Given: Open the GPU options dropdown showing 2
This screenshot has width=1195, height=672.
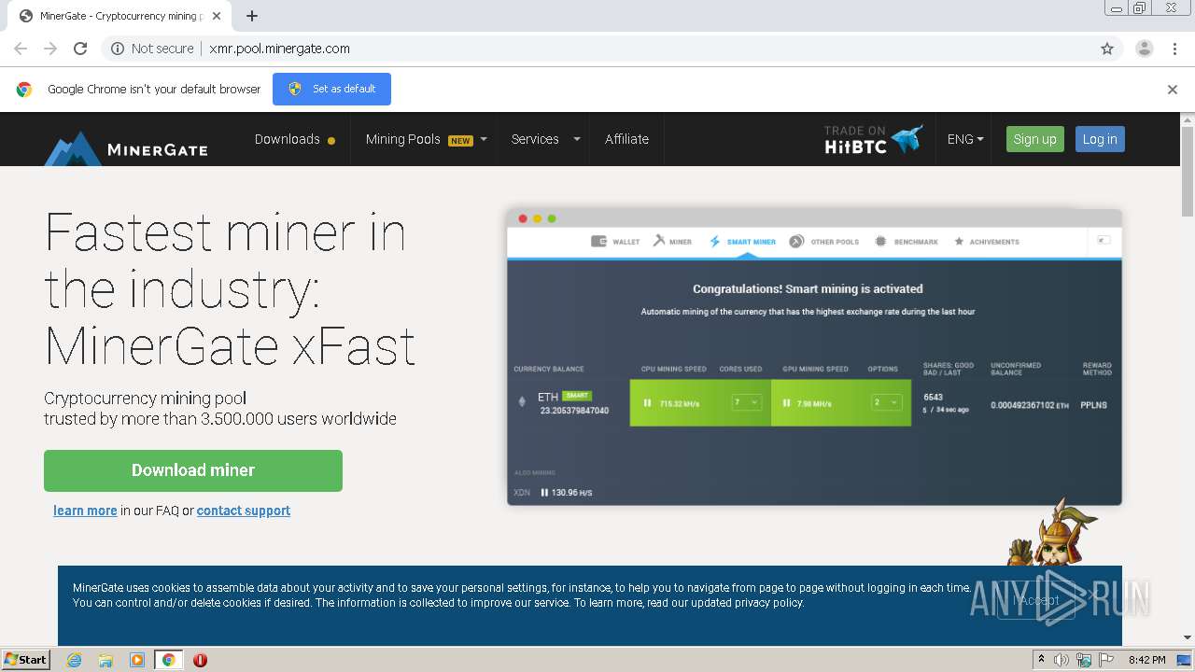Looking at the screenshot, I should pos(886,402).
